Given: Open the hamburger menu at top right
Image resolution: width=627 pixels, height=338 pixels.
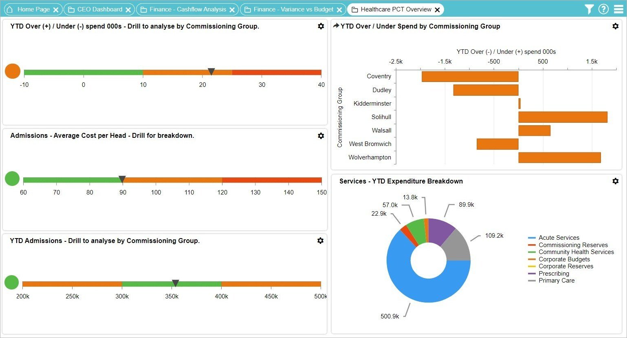Looking at the screenshot, I should coord(618,9).
